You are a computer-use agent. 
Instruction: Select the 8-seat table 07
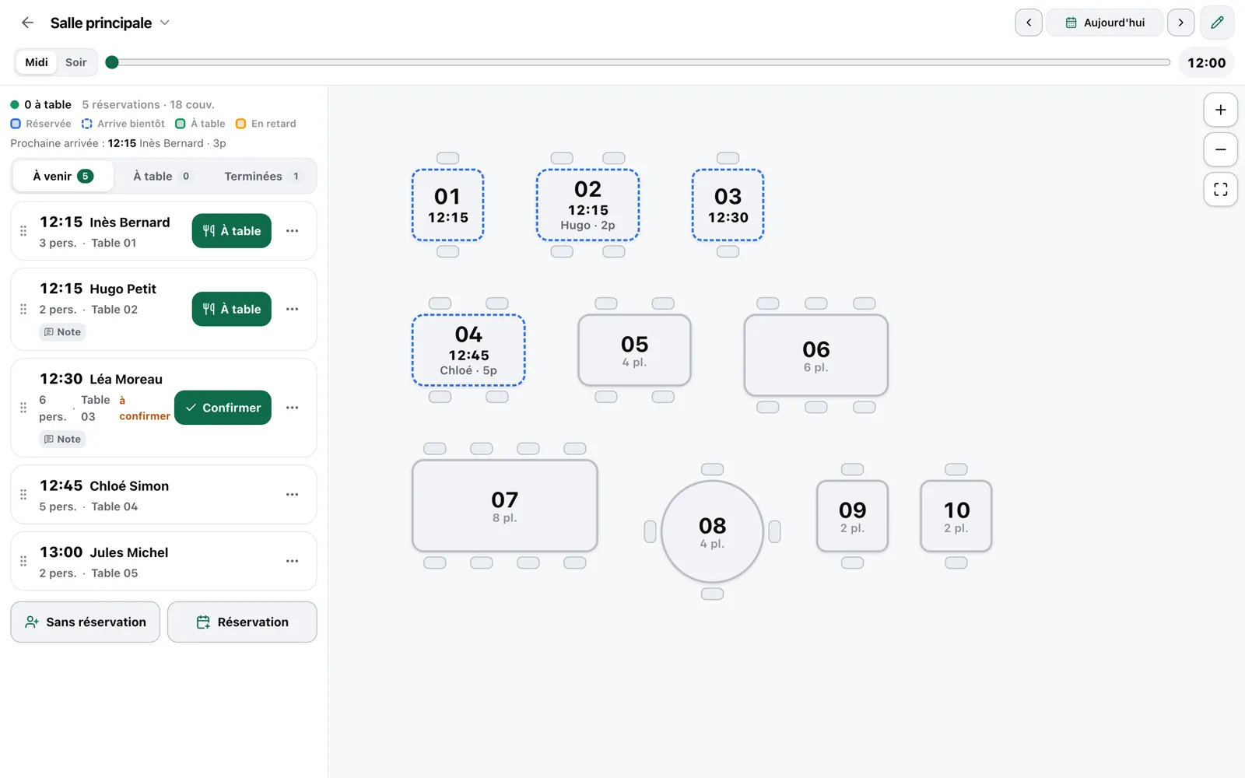pyautogui.click(x=504, y=506)
